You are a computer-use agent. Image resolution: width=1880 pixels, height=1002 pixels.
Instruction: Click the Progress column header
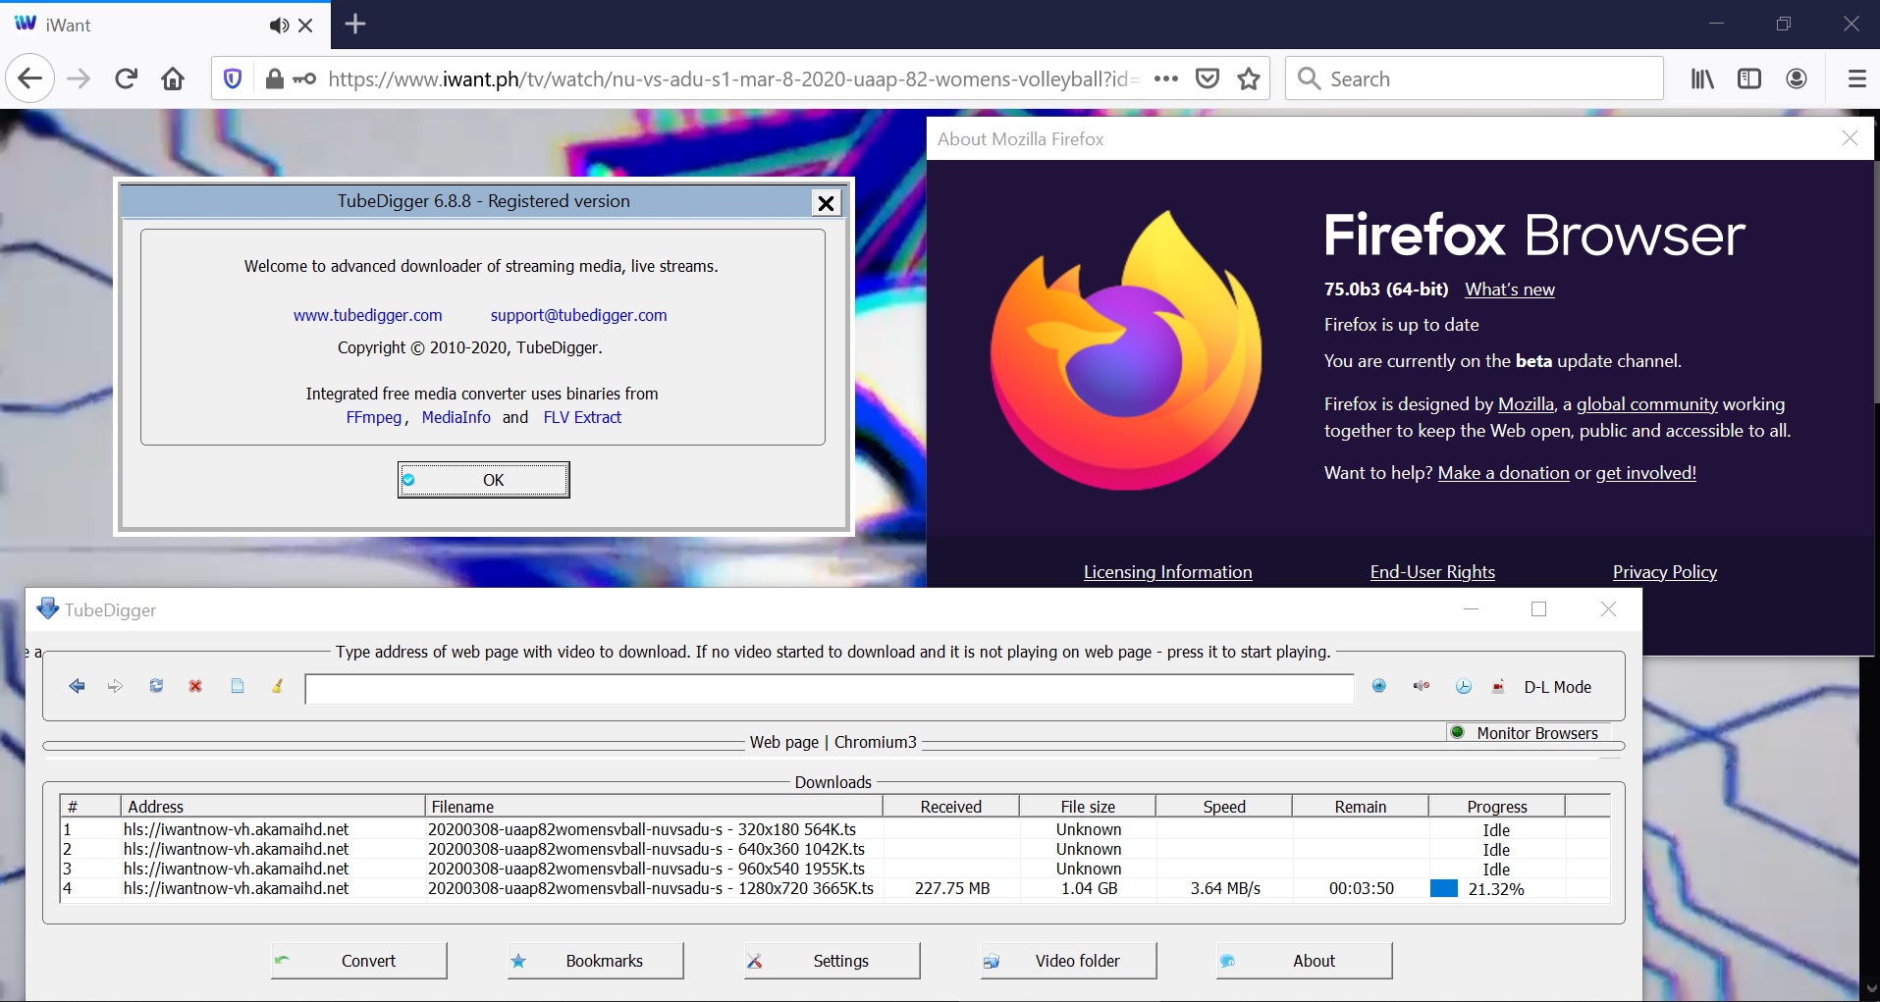1497,807
